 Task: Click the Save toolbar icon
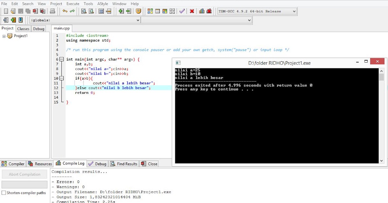tap(21, 11)
